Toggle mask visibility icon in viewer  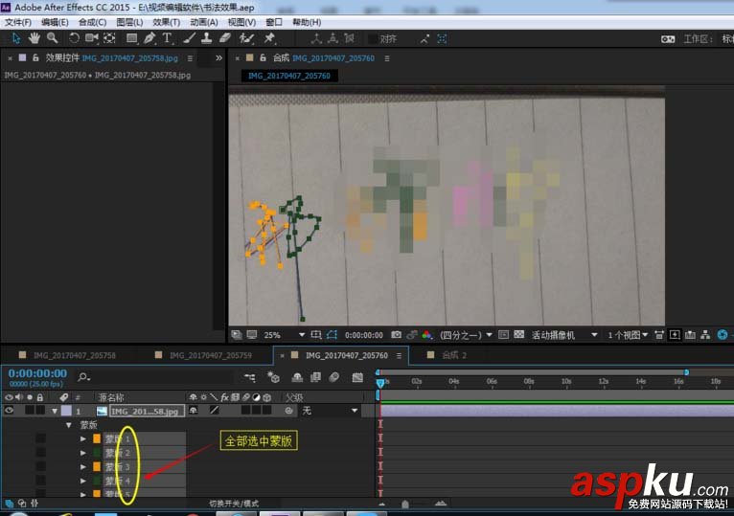coord(332,335)
